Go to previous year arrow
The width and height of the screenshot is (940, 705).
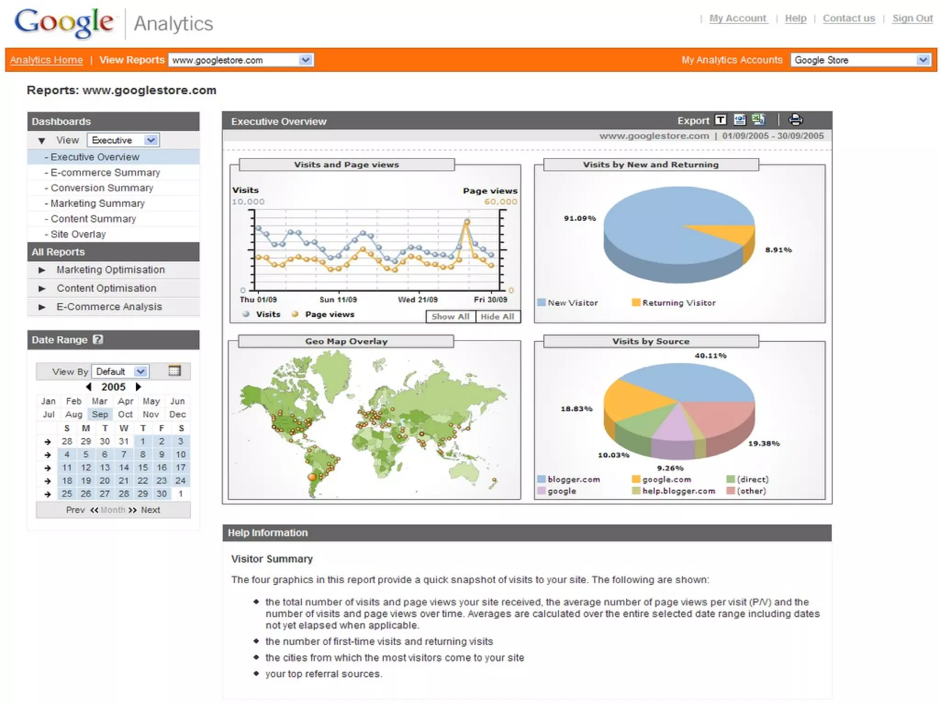(x=89, y=387)
